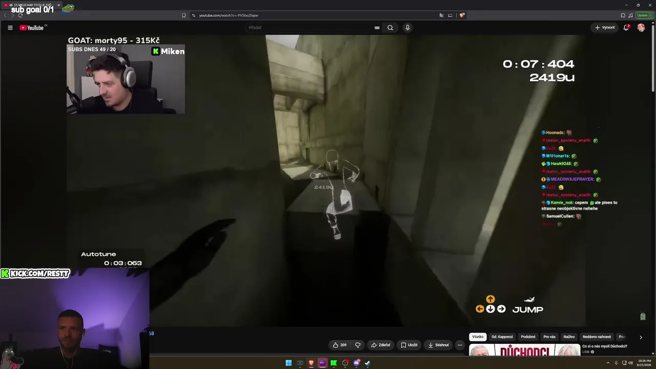The image size is (656, 369).
Task: Select the Všetko filter chip
Action: coord(478,337)
